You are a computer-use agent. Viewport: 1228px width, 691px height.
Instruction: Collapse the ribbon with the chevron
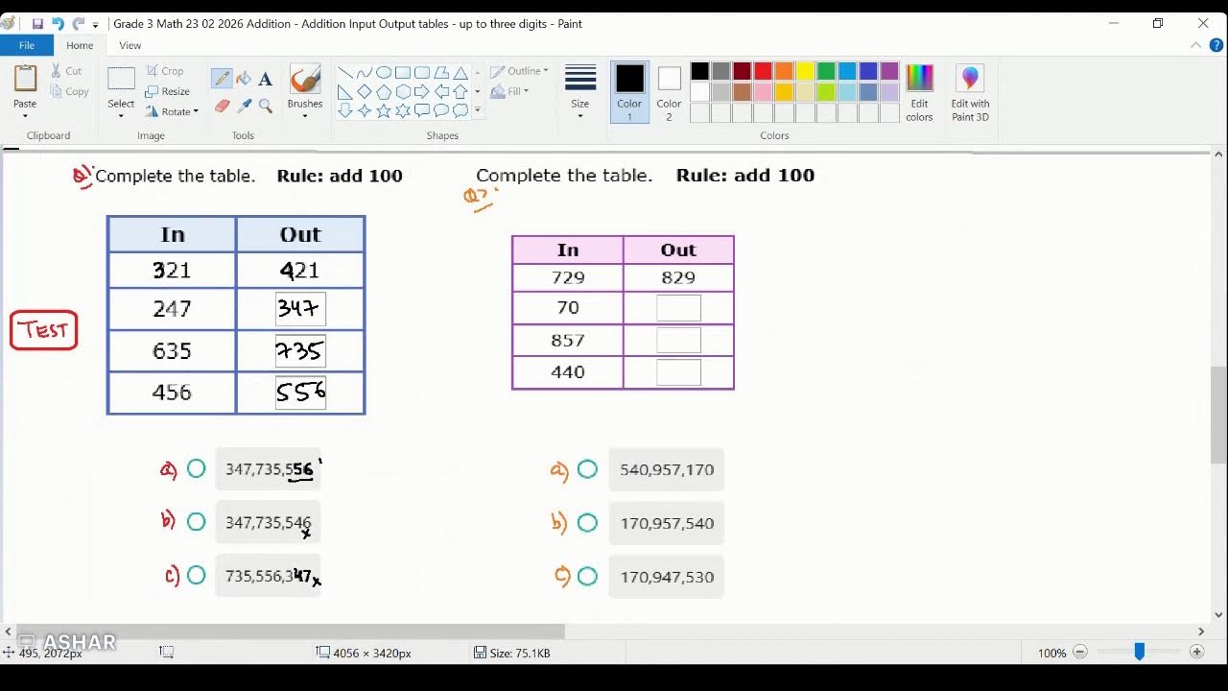[1196, 45]
